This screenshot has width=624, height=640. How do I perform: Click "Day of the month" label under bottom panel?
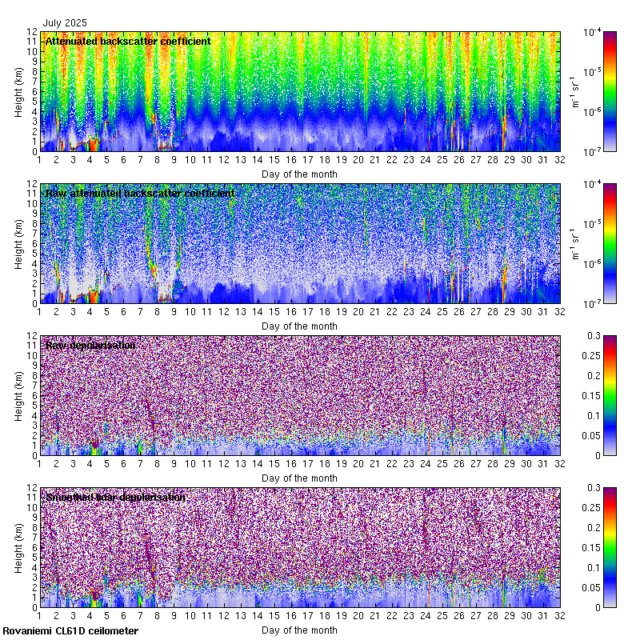299,630
